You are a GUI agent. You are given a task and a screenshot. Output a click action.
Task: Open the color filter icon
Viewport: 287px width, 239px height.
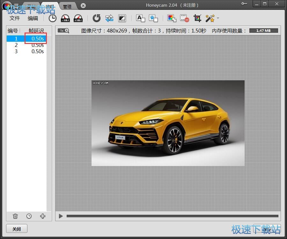coord(172,18)
